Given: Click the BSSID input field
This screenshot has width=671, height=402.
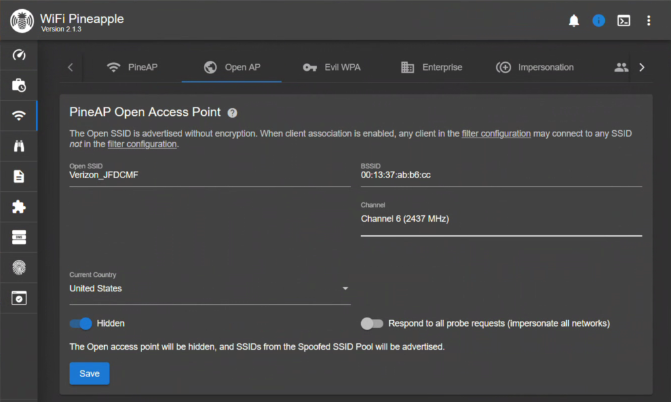Looking at the screenshot, I should click(x=501, y=175).
